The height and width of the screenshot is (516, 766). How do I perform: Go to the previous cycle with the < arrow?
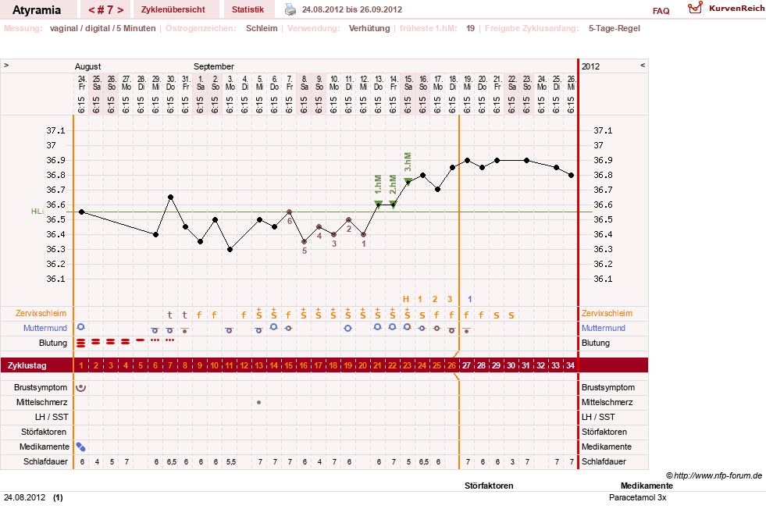click(x=91, y=10)
